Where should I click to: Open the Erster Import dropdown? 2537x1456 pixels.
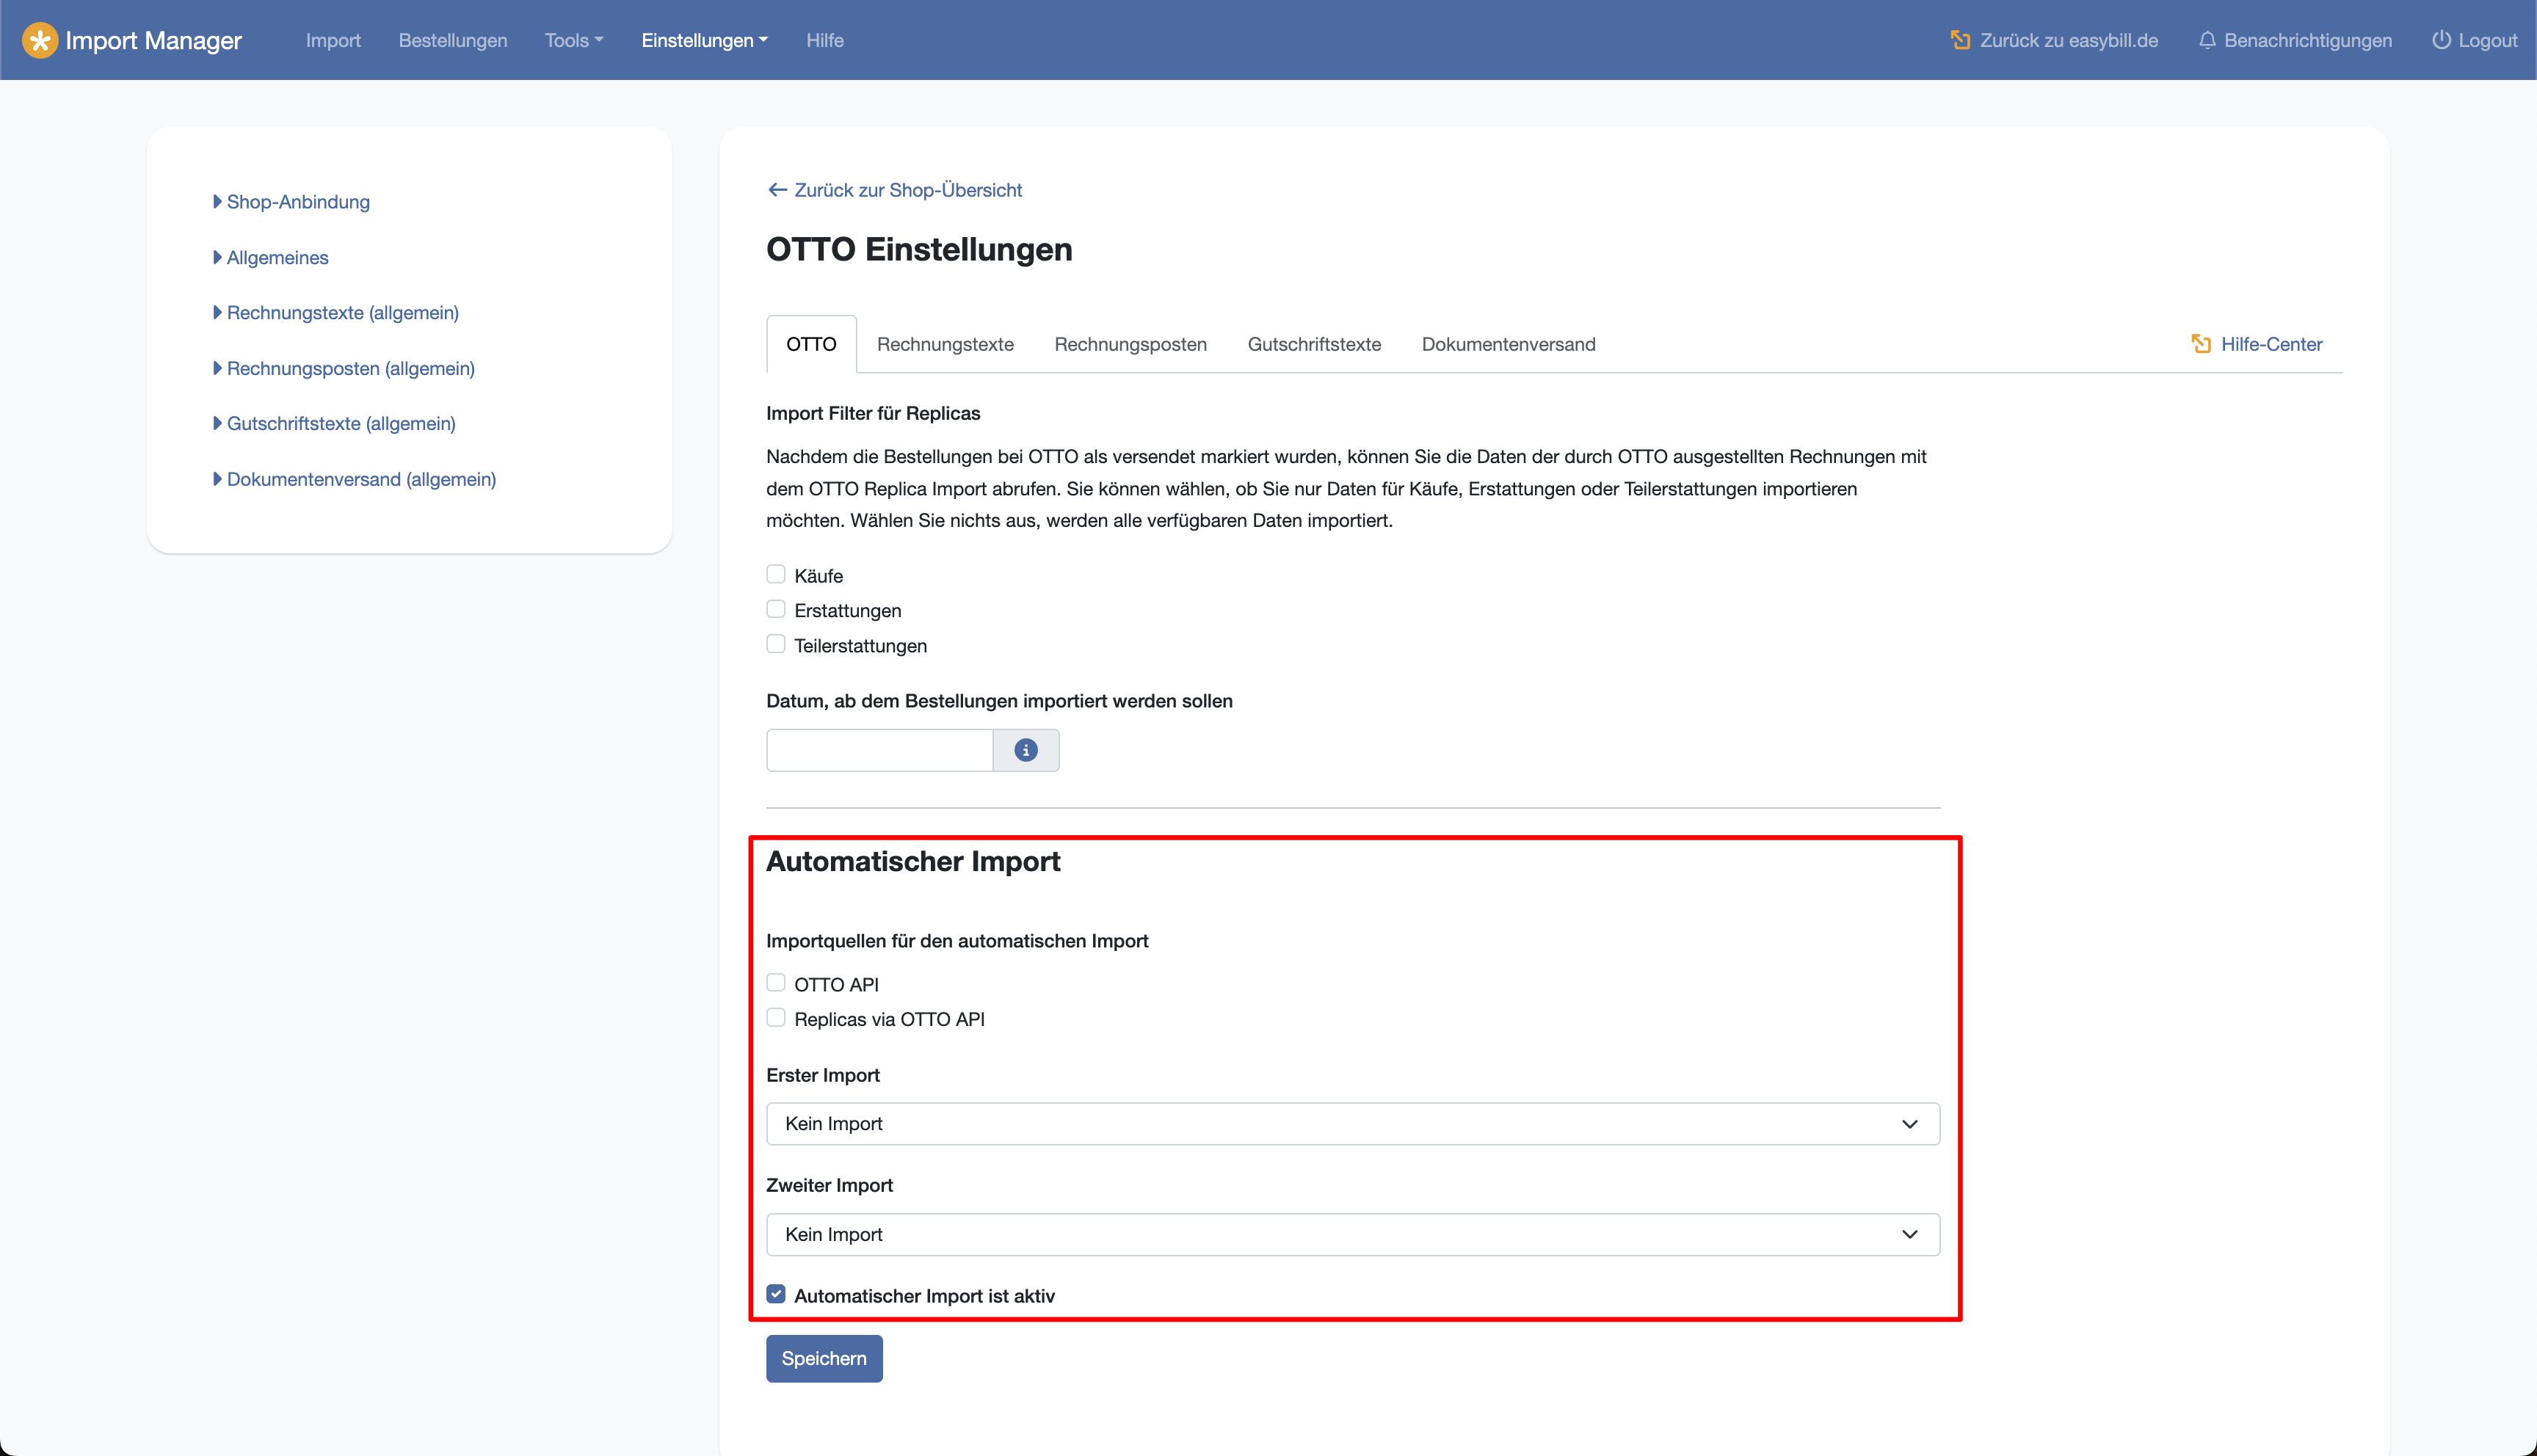coord(1352,1124)
